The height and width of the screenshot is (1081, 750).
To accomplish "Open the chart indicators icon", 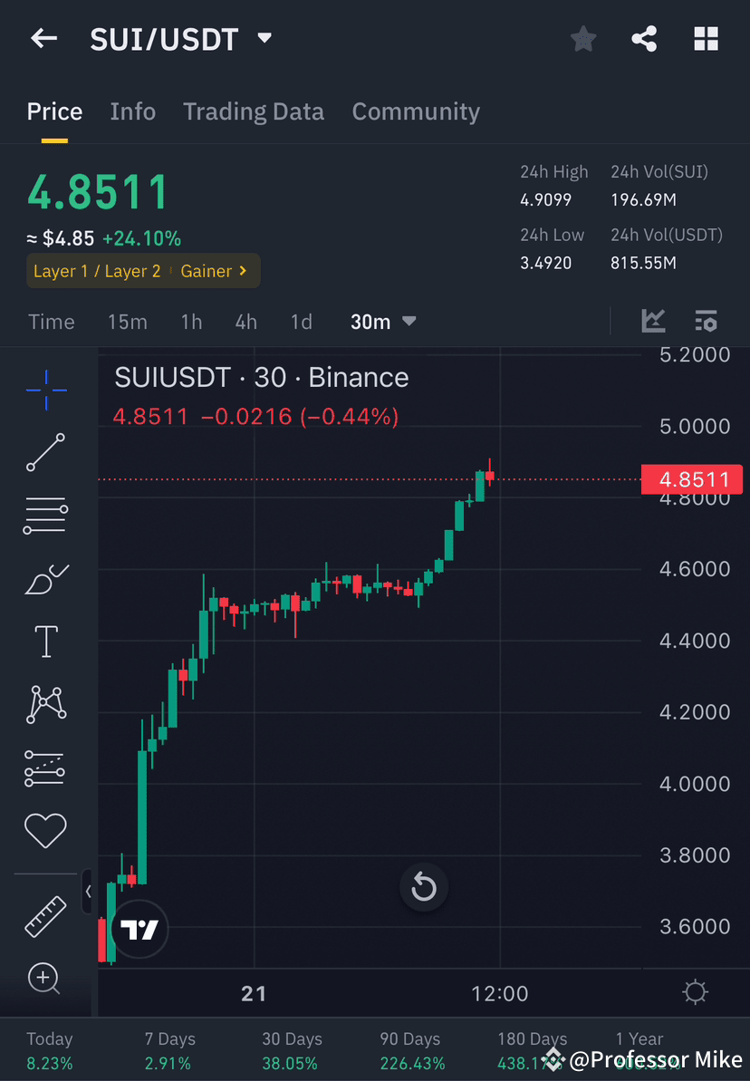I will 653,321.
